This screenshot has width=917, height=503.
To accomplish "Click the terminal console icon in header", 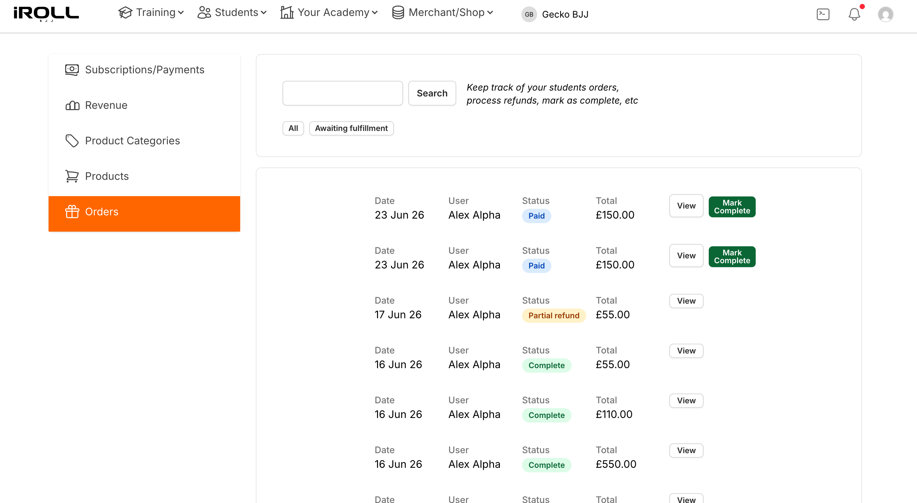I will [823, 14].
